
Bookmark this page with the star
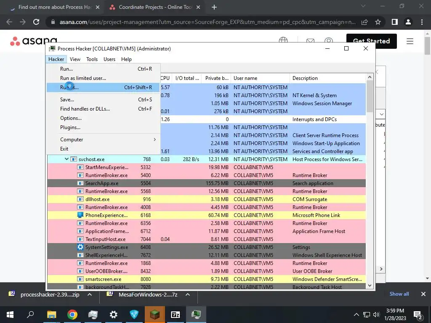[x=378, y=22]
